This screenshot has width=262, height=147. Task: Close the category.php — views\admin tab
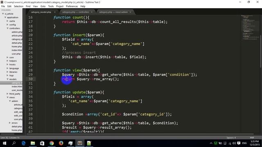pos(130,12)
